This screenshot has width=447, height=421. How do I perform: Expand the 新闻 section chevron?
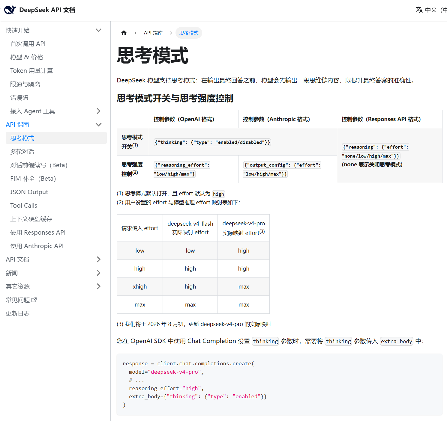click(x=98, y=273)
